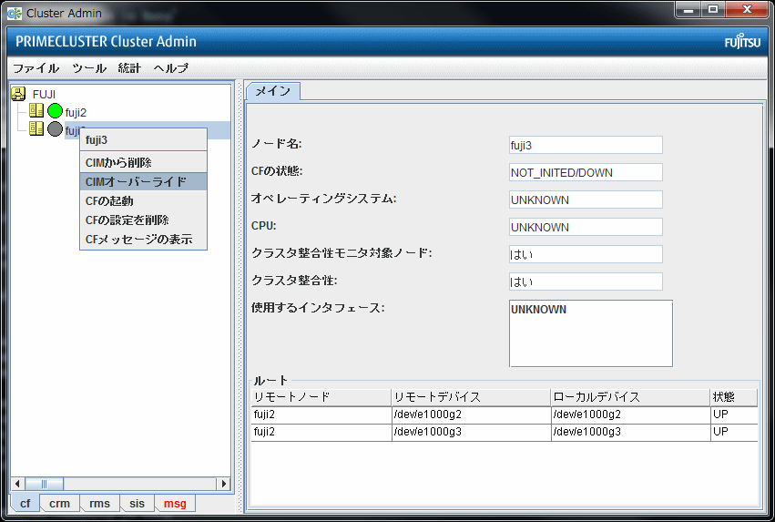Click the 状態 column header
The width and height of the screenshot is (775, 522).
click(x=734, y=397)
